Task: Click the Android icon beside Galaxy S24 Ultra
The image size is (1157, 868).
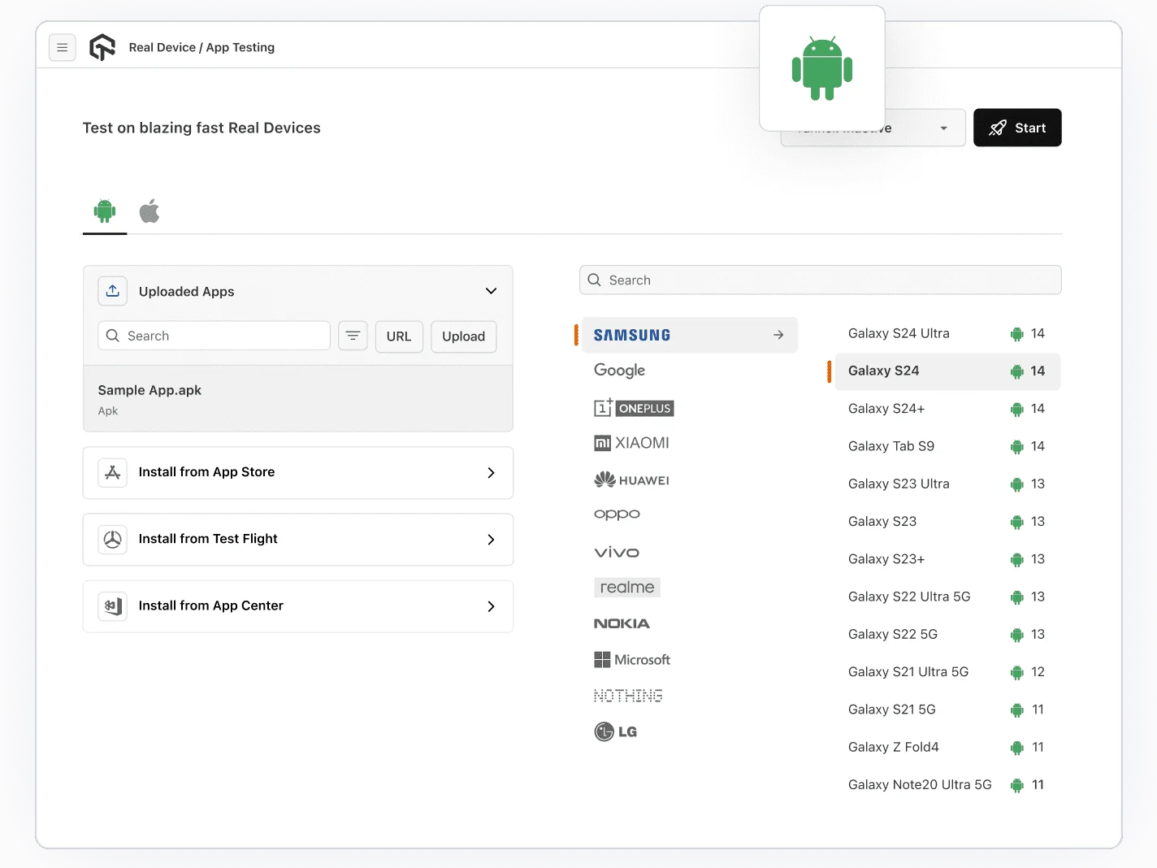Action: click(x=1017, y=333)
